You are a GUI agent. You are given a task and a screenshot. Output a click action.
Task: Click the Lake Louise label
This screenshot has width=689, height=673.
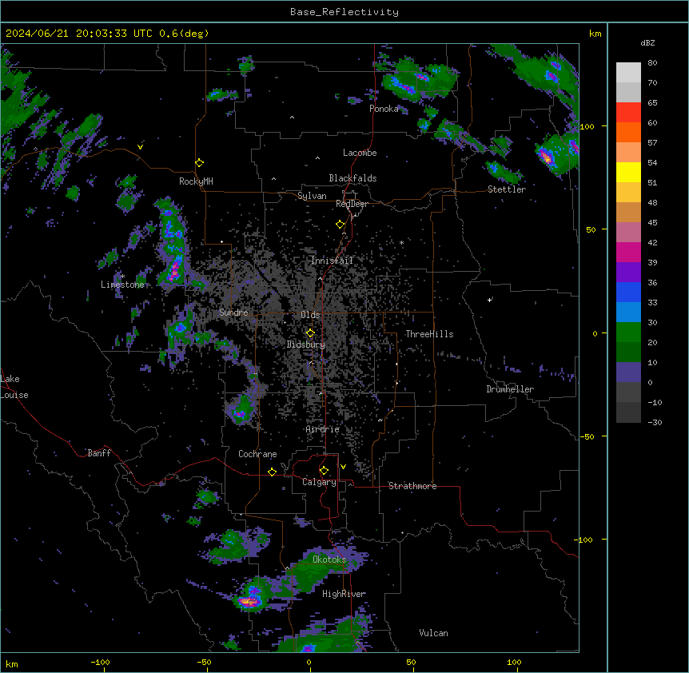coord(14,387)
